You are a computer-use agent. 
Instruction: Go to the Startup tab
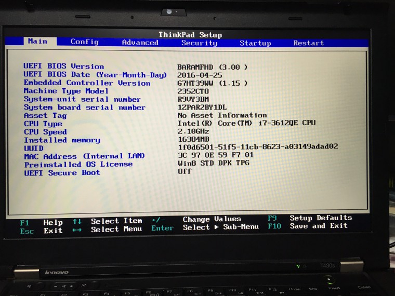tap(255, 43)
